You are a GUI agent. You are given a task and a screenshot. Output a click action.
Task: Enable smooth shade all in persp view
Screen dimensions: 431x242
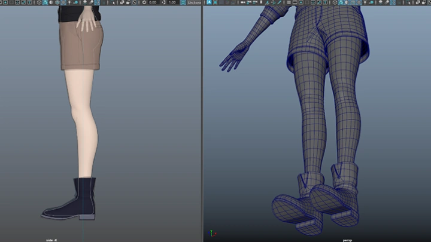coord(341,2)
